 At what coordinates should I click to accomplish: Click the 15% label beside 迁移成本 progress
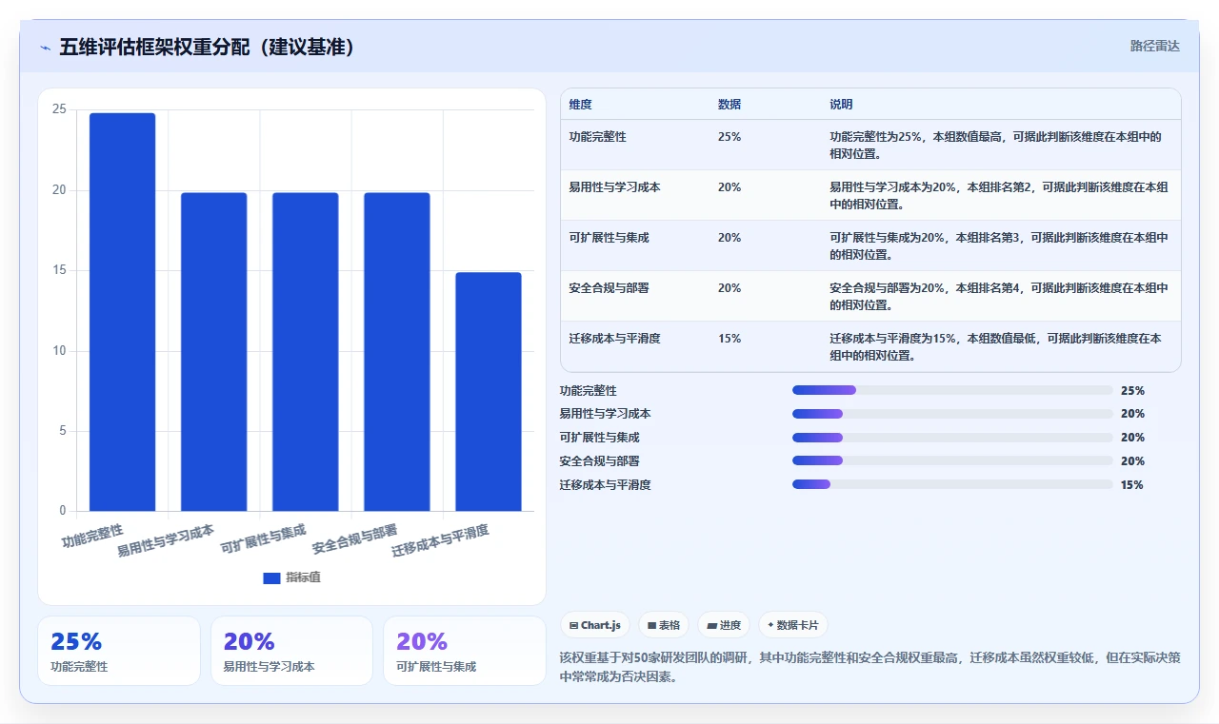point(1131,484)
